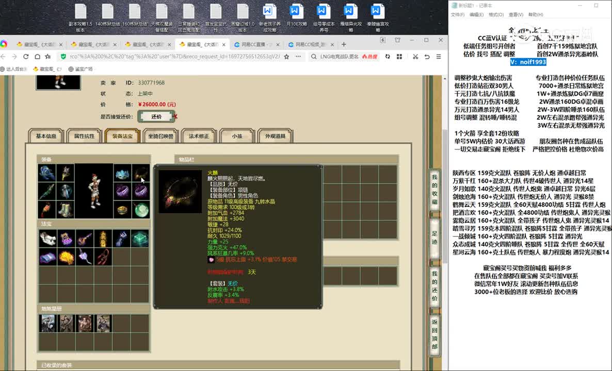This screenshot has width=612, height=371.
Task: Click the gold ring equipment icon
Action: click(123, 210)
